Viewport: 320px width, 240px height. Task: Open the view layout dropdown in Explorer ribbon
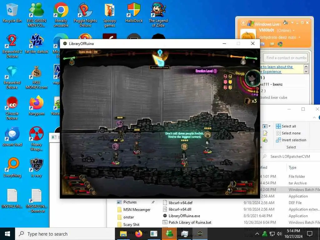click(x=266, y=126)
